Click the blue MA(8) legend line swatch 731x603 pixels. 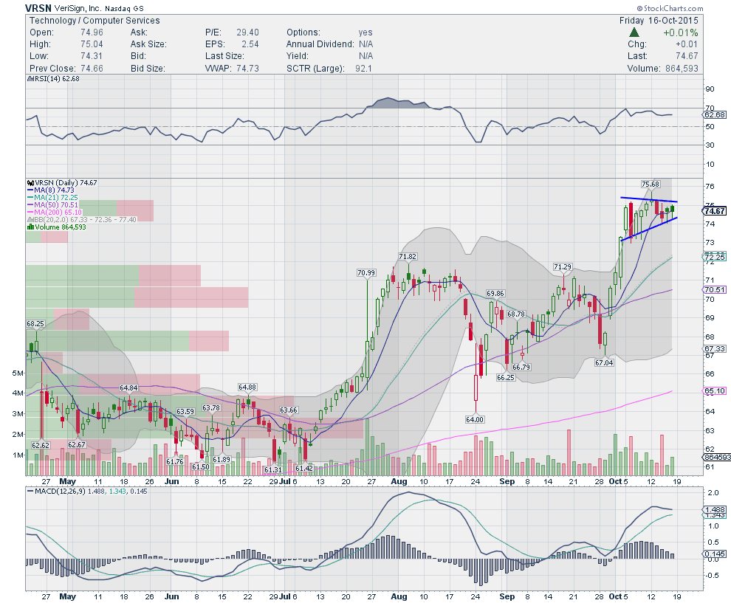30,190
